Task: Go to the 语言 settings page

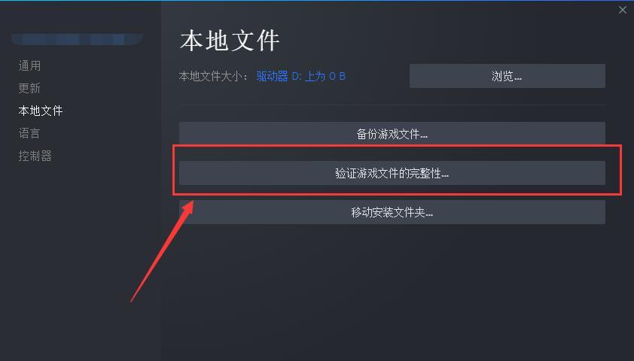Action: pyautogui.click(x=29, y=133)
